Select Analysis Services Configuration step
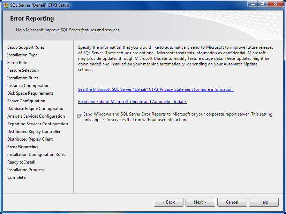 36,116
